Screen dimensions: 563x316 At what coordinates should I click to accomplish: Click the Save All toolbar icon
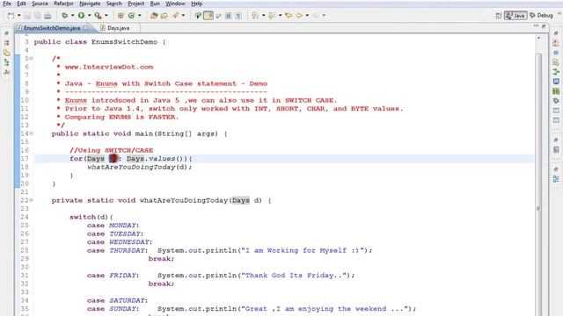[x=37, y=16]
